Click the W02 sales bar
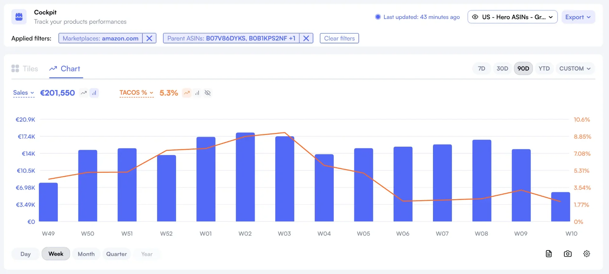The image size is (609, 274). (x=245, y=177)
